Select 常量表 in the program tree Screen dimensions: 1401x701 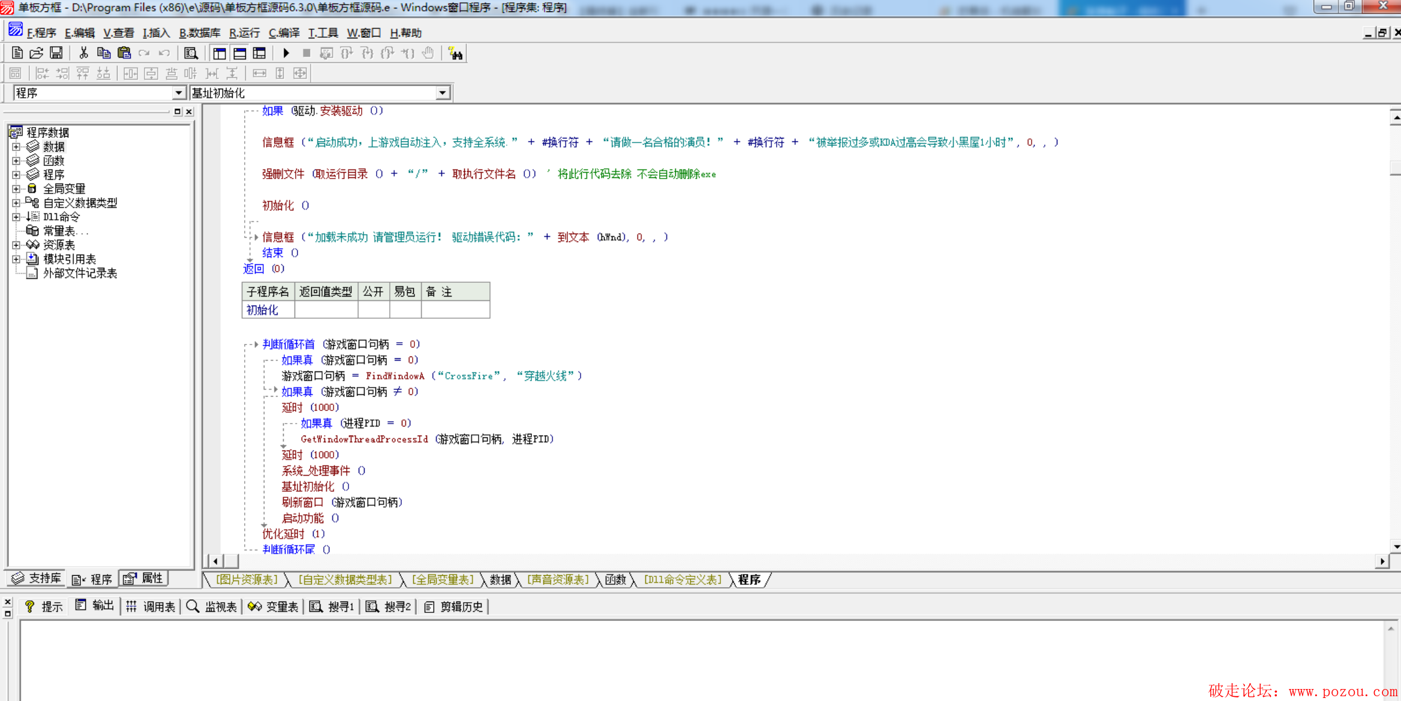click(65, 231)
